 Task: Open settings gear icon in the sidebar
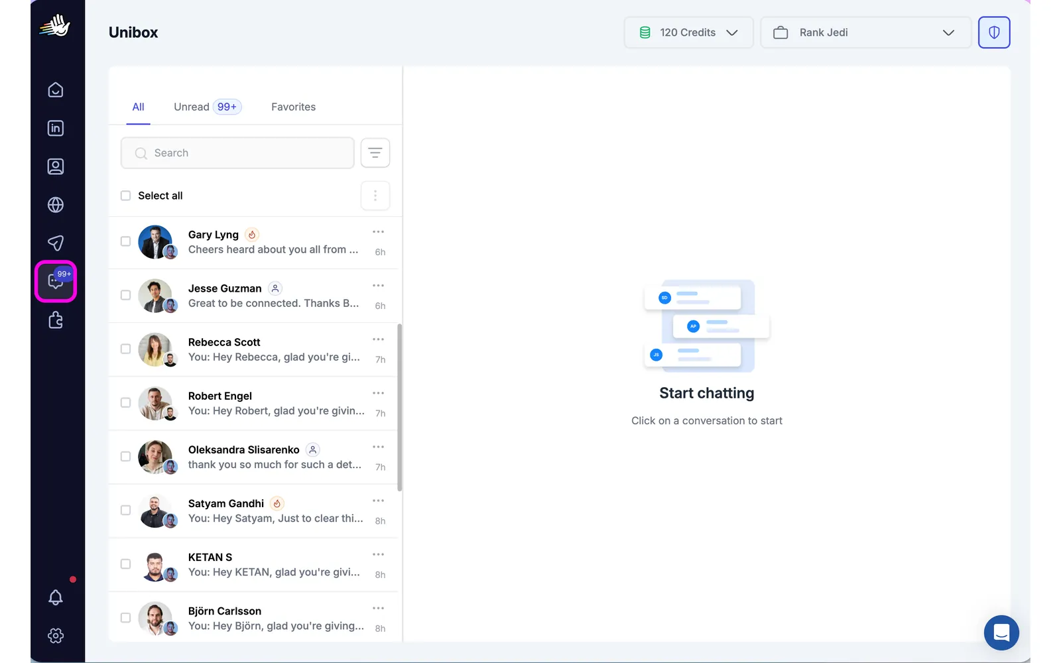click(56, 636)
